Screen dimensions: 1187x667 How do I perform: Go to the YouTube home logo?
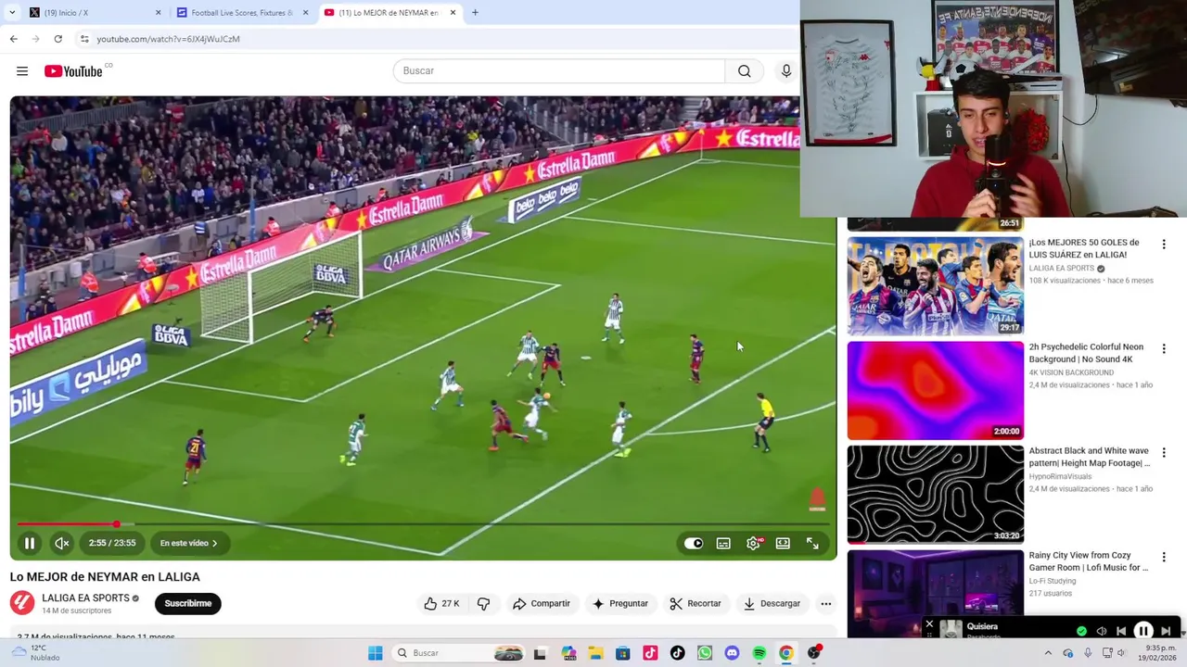tap(73, 71)
